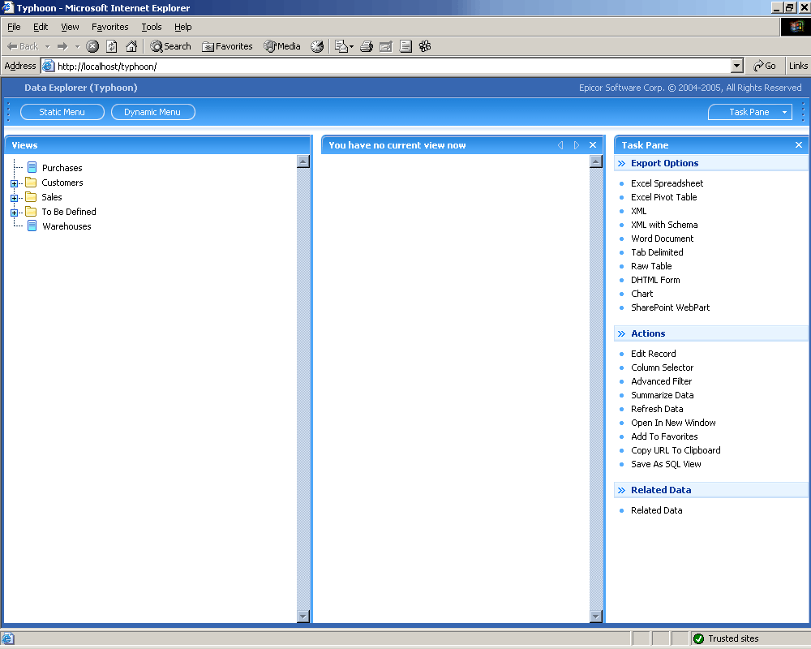Choose XML with Schema export option
This screenshot has width=811, height=649.
pos(664,225)
